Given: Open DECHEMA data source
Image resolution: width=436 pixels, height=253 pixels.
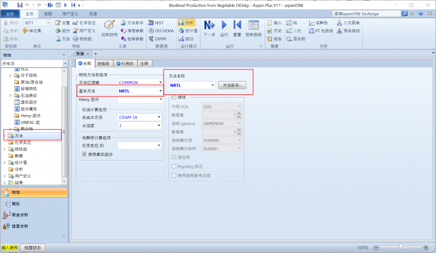Looking at the screenshot, I should pyautogui.click(x=162, y=31).
